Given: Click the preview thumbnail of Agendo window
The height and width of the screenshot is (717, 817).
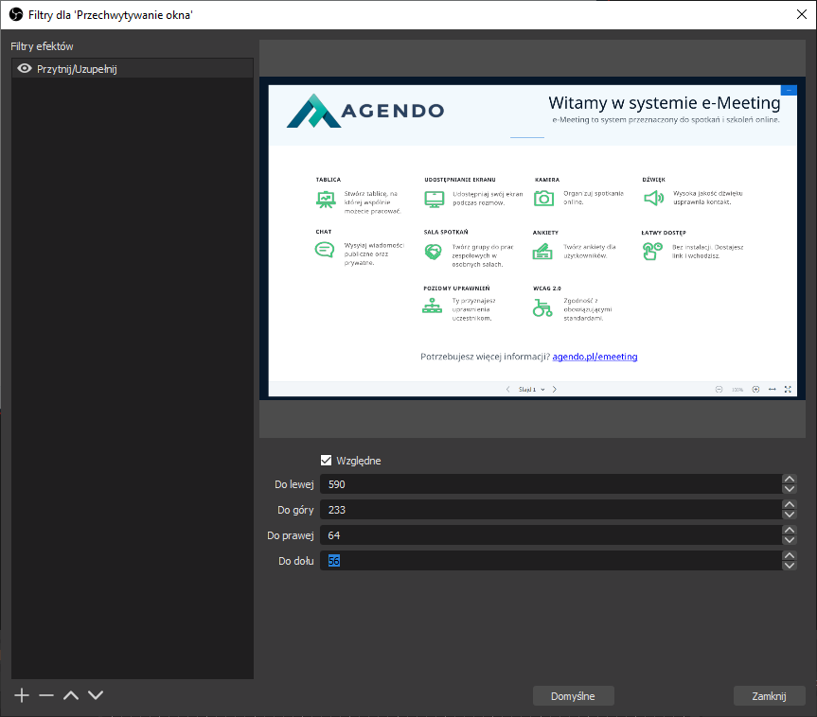Looking at the screenshot, I should (x=533, y=237).
